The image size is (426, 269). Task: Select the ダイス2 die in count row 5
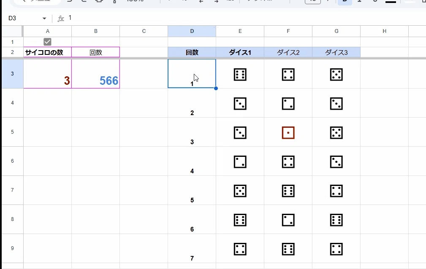(288, 191)
